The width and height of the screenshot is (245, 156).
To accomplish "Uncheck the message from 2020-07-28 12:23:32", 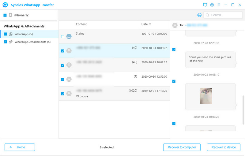I will (174, 50).
